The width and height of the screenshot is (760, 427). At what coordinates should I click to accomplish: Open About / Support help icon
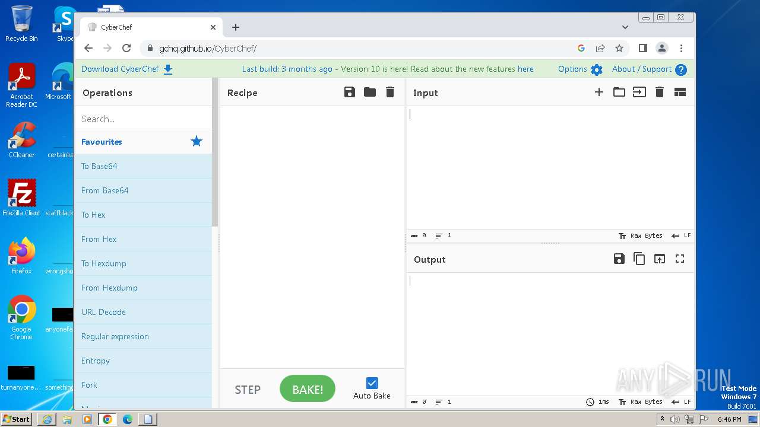(681, 69)
